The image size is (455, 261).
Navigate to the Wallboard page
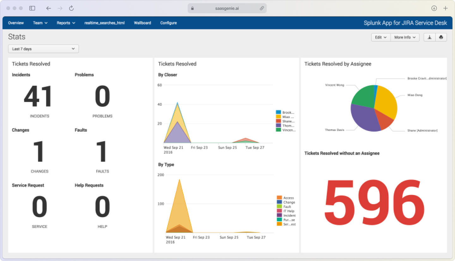(142, 23)
